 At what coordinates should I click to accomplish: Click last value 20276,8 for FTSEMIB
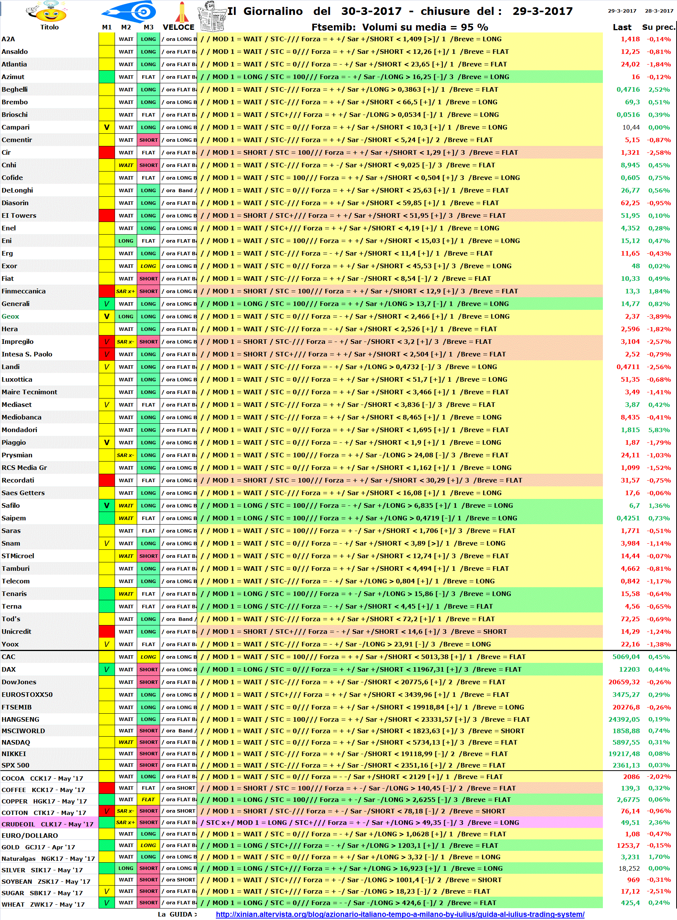pos(626,707)
